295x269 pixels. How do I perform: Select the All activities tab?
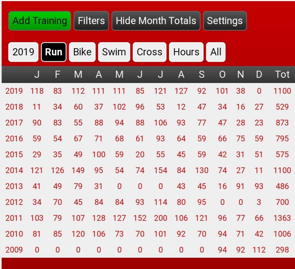(216, 52)
